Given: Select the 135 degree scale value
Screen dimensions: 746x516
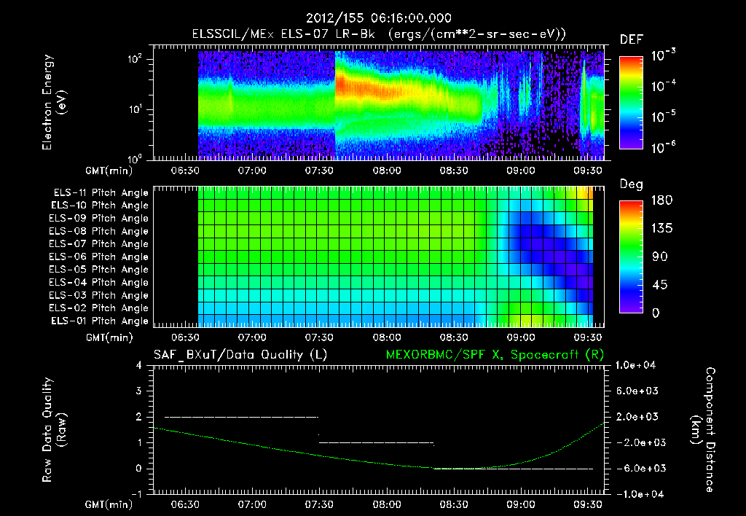Looking at the screenshot, I should coord(661,228).
